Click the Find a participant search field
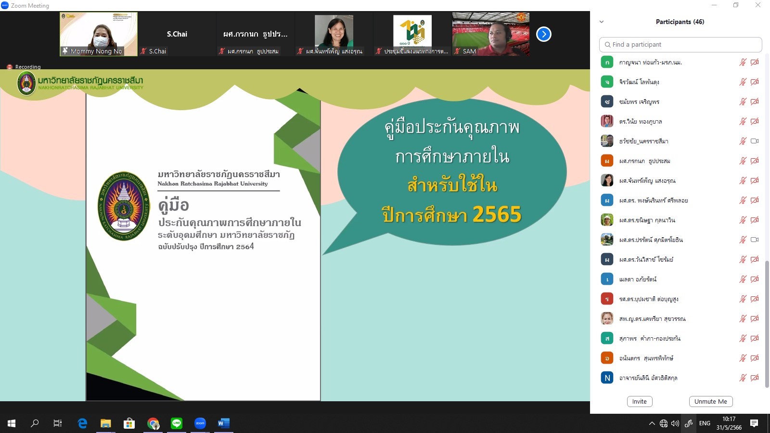Image resolution: width=770 pixels, height=433 pixels. [x=680, y=44]
